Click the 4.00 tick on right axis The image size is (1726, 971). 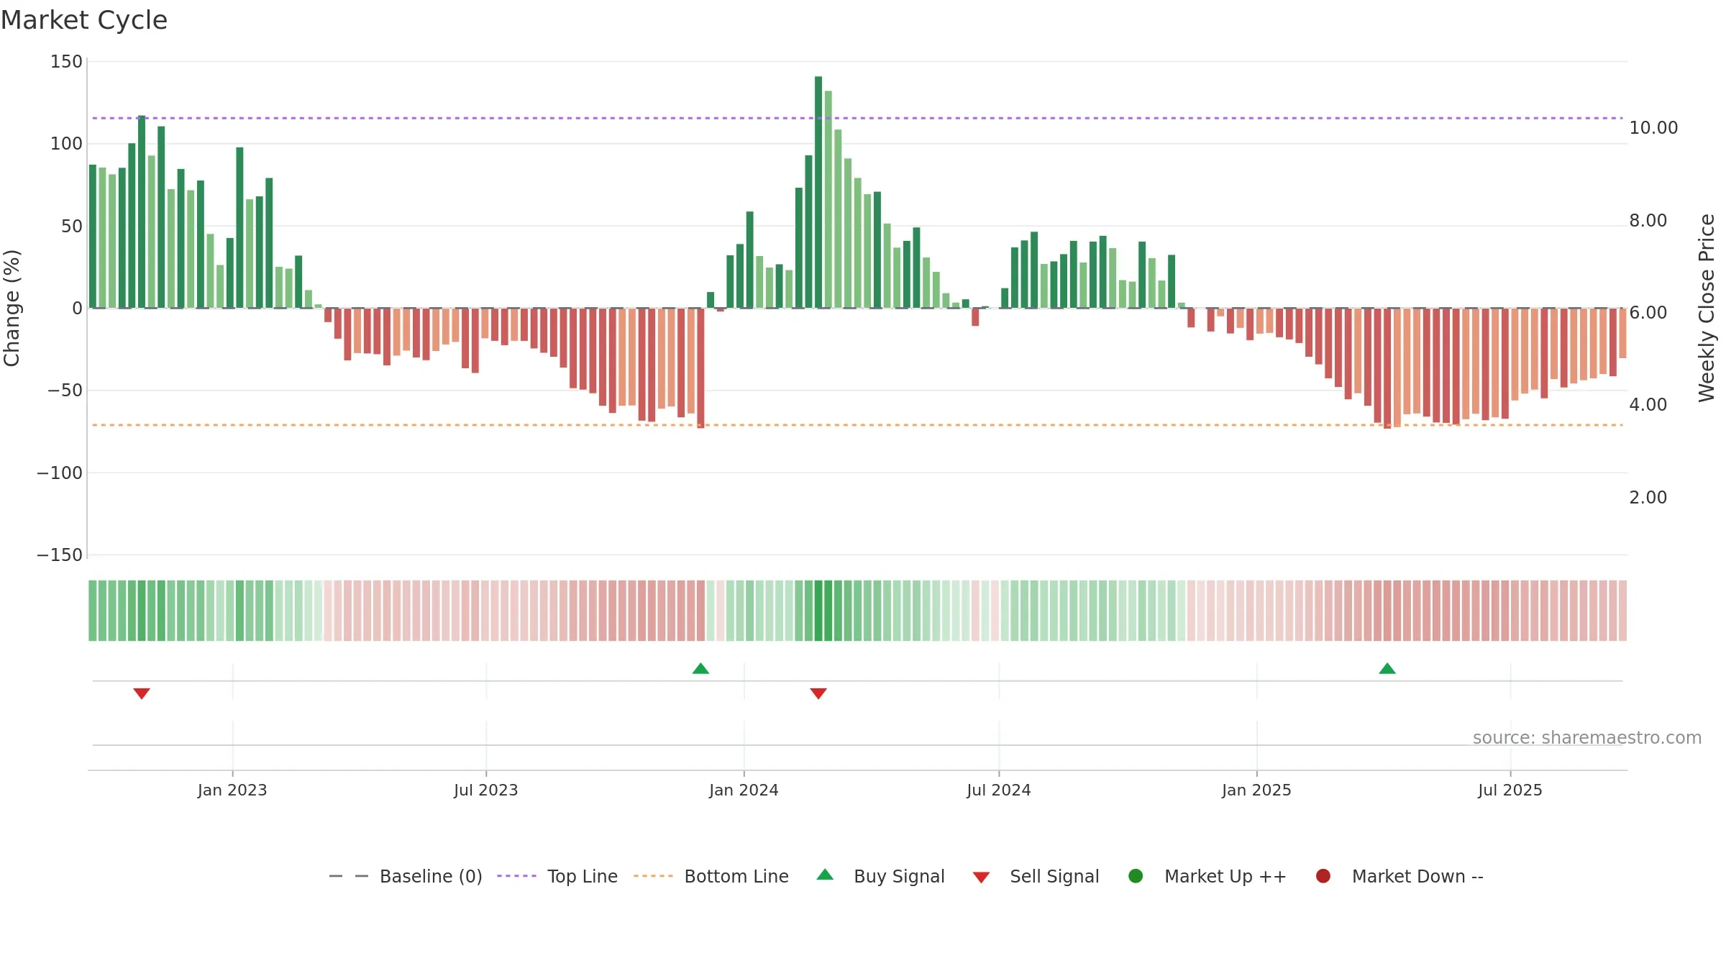(x=1648, y=405)
